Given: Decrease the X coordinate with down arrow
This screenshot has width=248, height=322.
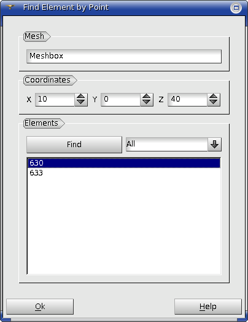Looking at the screenshot, I should (x=81, y=103).
